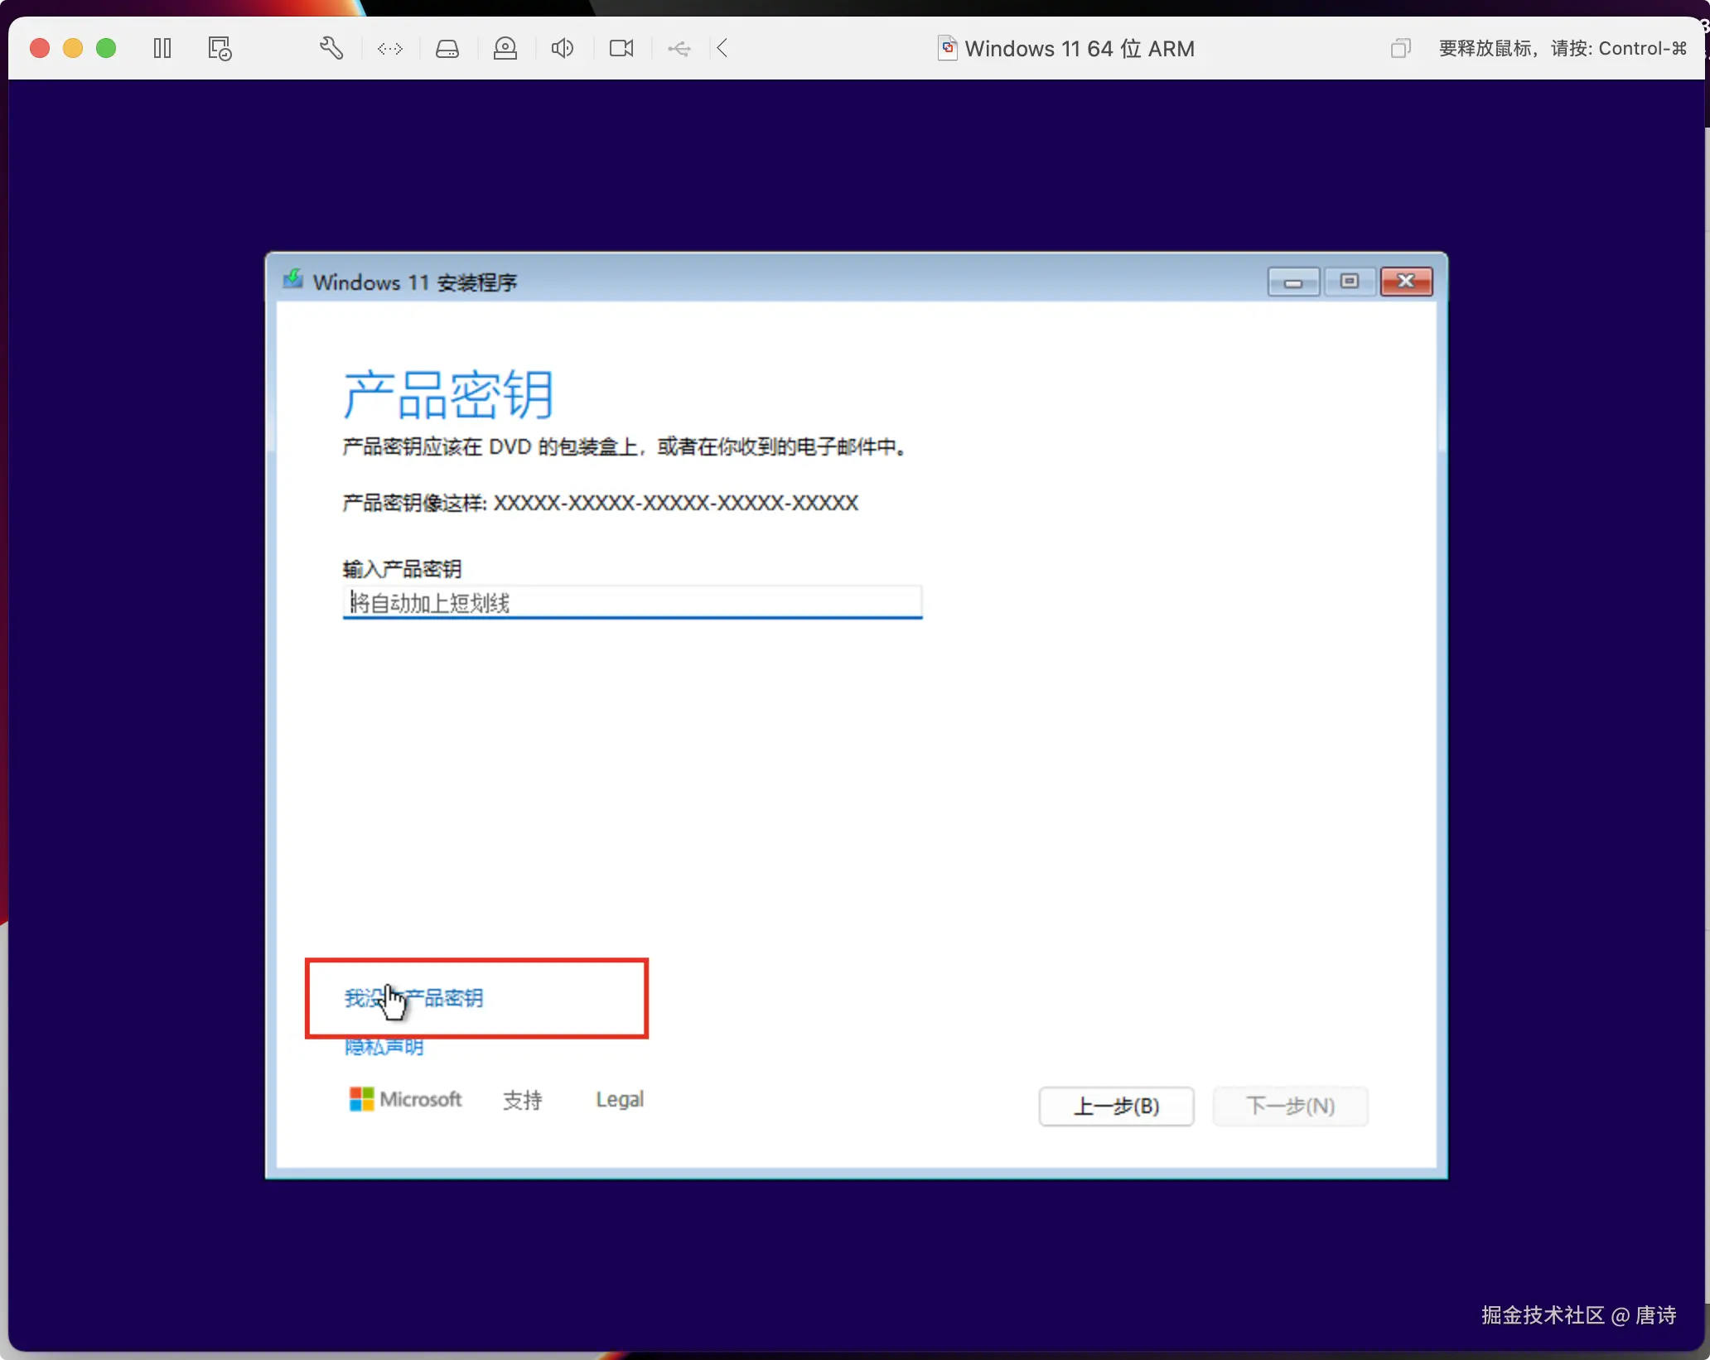The width and height of the screenshot is (1710, 1360).
Task: Open the Legal link
Action: click(x=620, y=1100)
